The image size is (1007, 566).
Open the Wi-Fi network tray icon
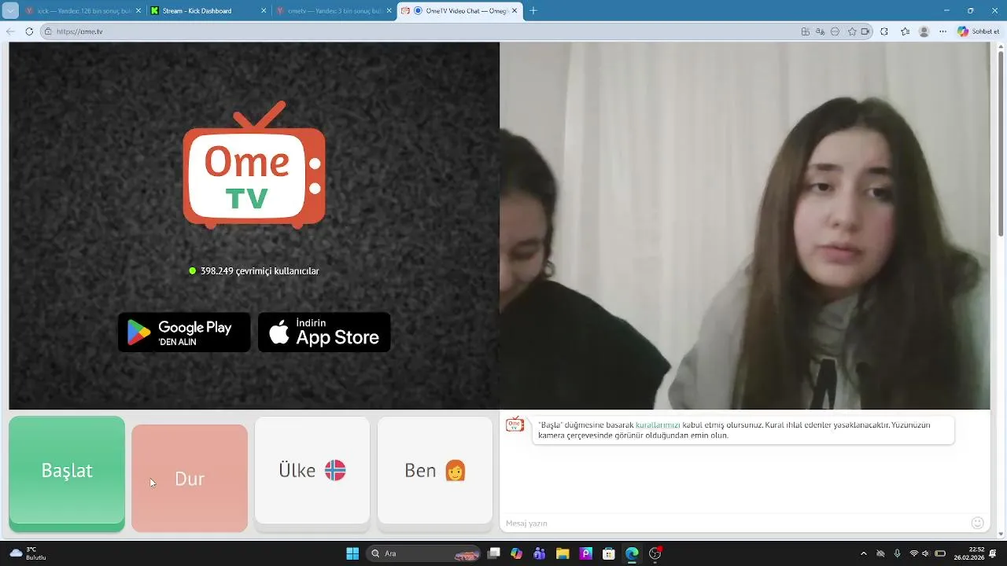tap(913, 553)
